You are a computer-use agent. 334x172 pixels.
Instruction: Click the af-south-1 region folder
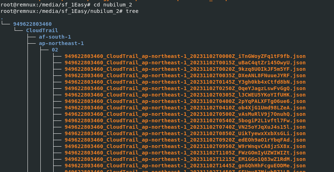[x=55, y=37]
